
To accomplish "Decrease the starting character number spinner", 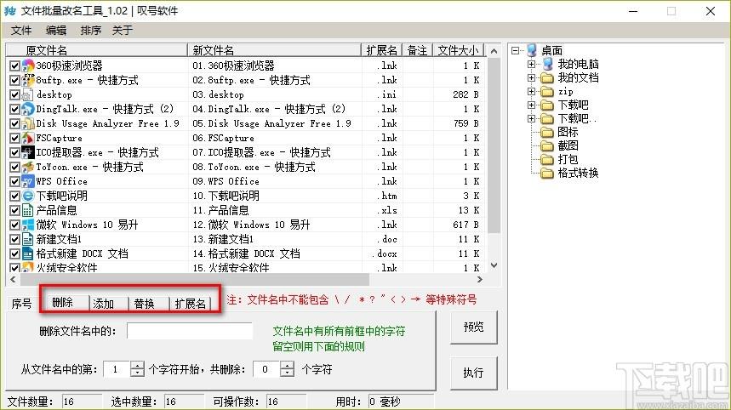I will click(137, 373).
